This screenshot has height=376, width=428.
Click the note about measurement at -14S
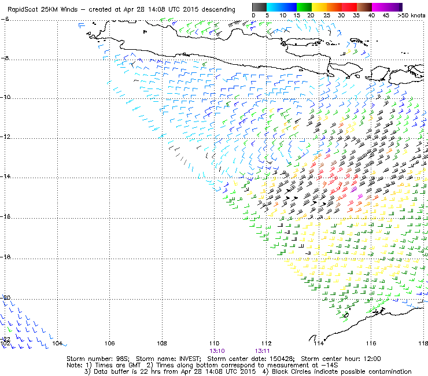tap(242, 366)
